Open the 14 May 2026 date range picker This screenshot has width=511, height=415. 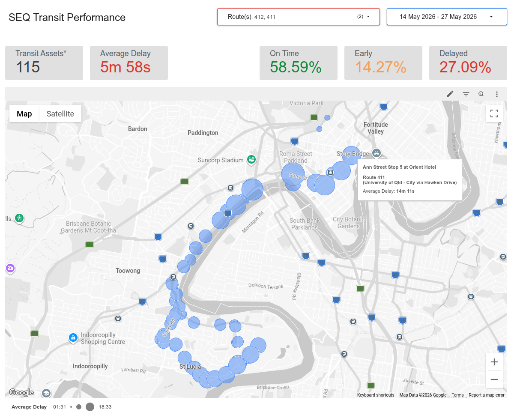(446, 17)
